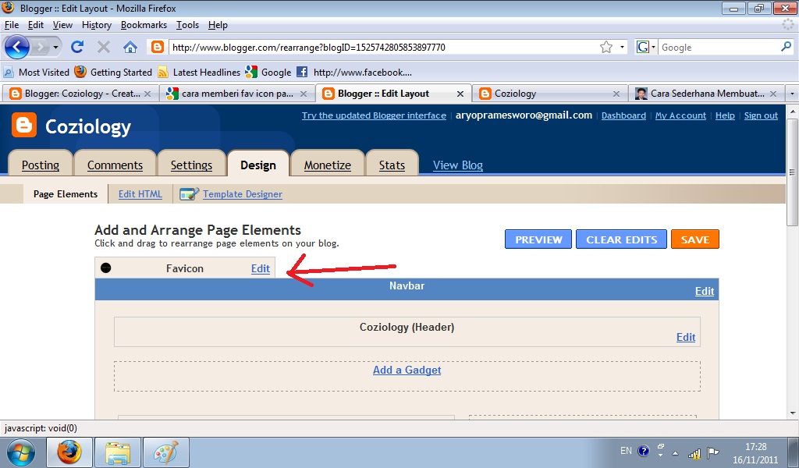Switch to the cara memberi fav icon tab

[x=237, y=94]
